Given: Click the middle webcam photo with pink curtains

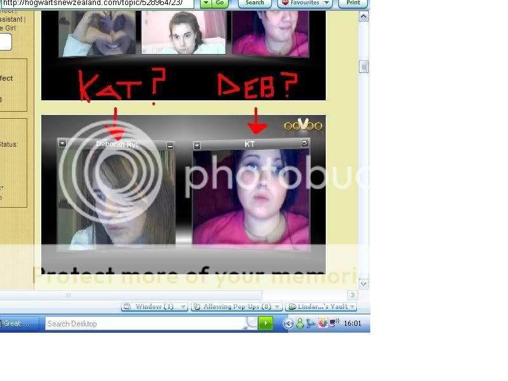Looking at the screenshot, I should tap(184, 32).
